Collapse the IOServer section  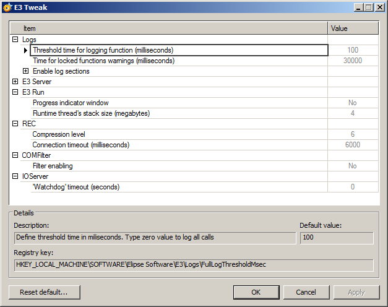coord(15,176)
